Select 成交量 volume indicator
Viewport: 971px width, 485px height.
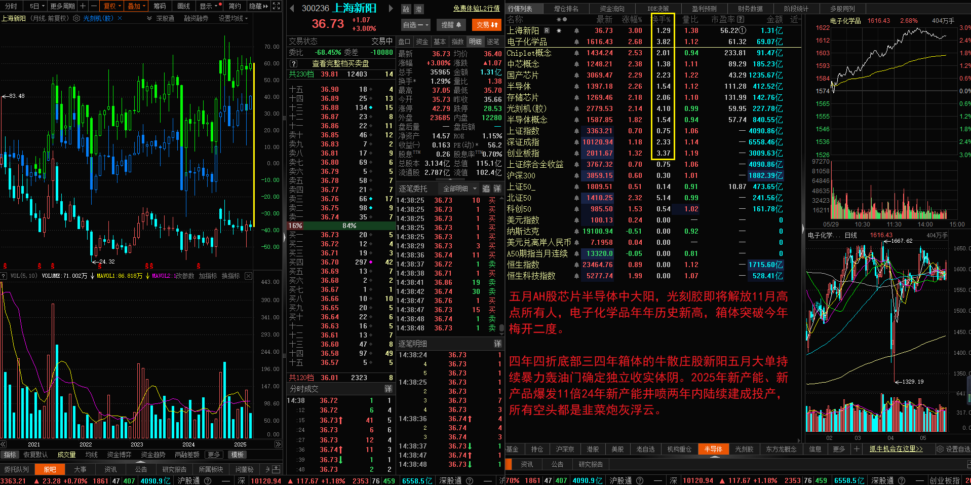click(x=66, y=455)
